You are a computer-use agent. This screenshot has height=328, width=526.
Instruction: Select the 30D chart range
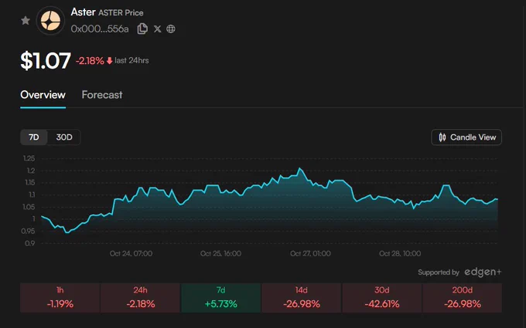pyautogui.click(x=64, y=137)
